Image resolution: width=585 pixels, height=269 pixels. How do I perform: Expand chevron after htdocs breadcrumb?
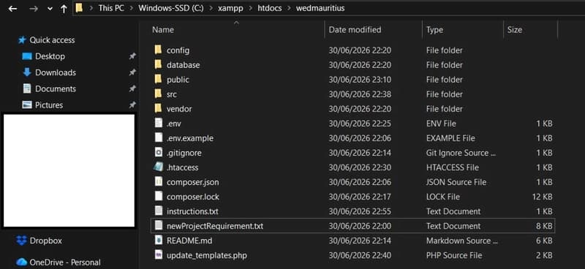click(289, 8)
